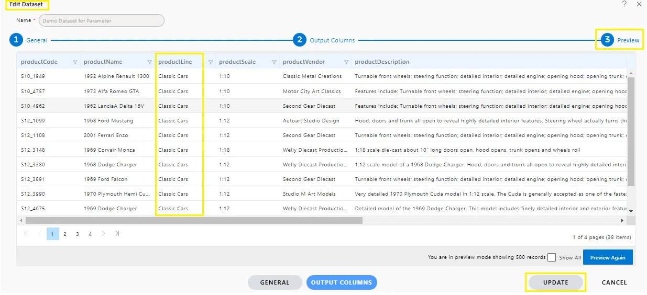Viewport: 647px width, 295px height.
Task: Go to last page icon
Action: 117,233
